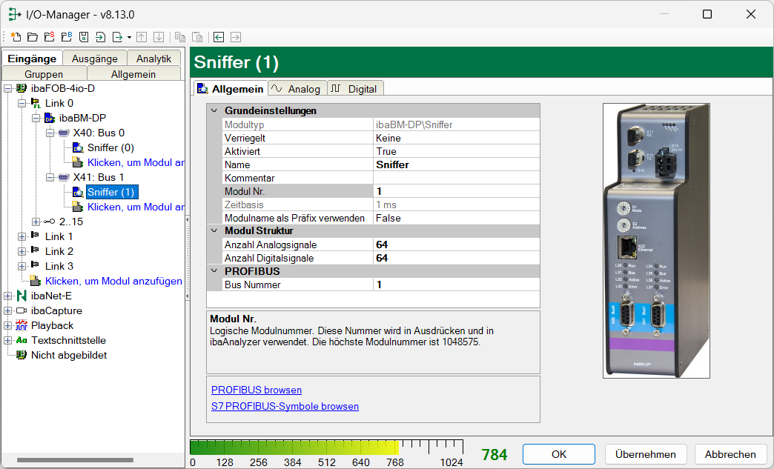The width and height of the screenshot is (774, 469).
Task: Click the OK button
Action: pyautogui.click(x=559, y=454)
